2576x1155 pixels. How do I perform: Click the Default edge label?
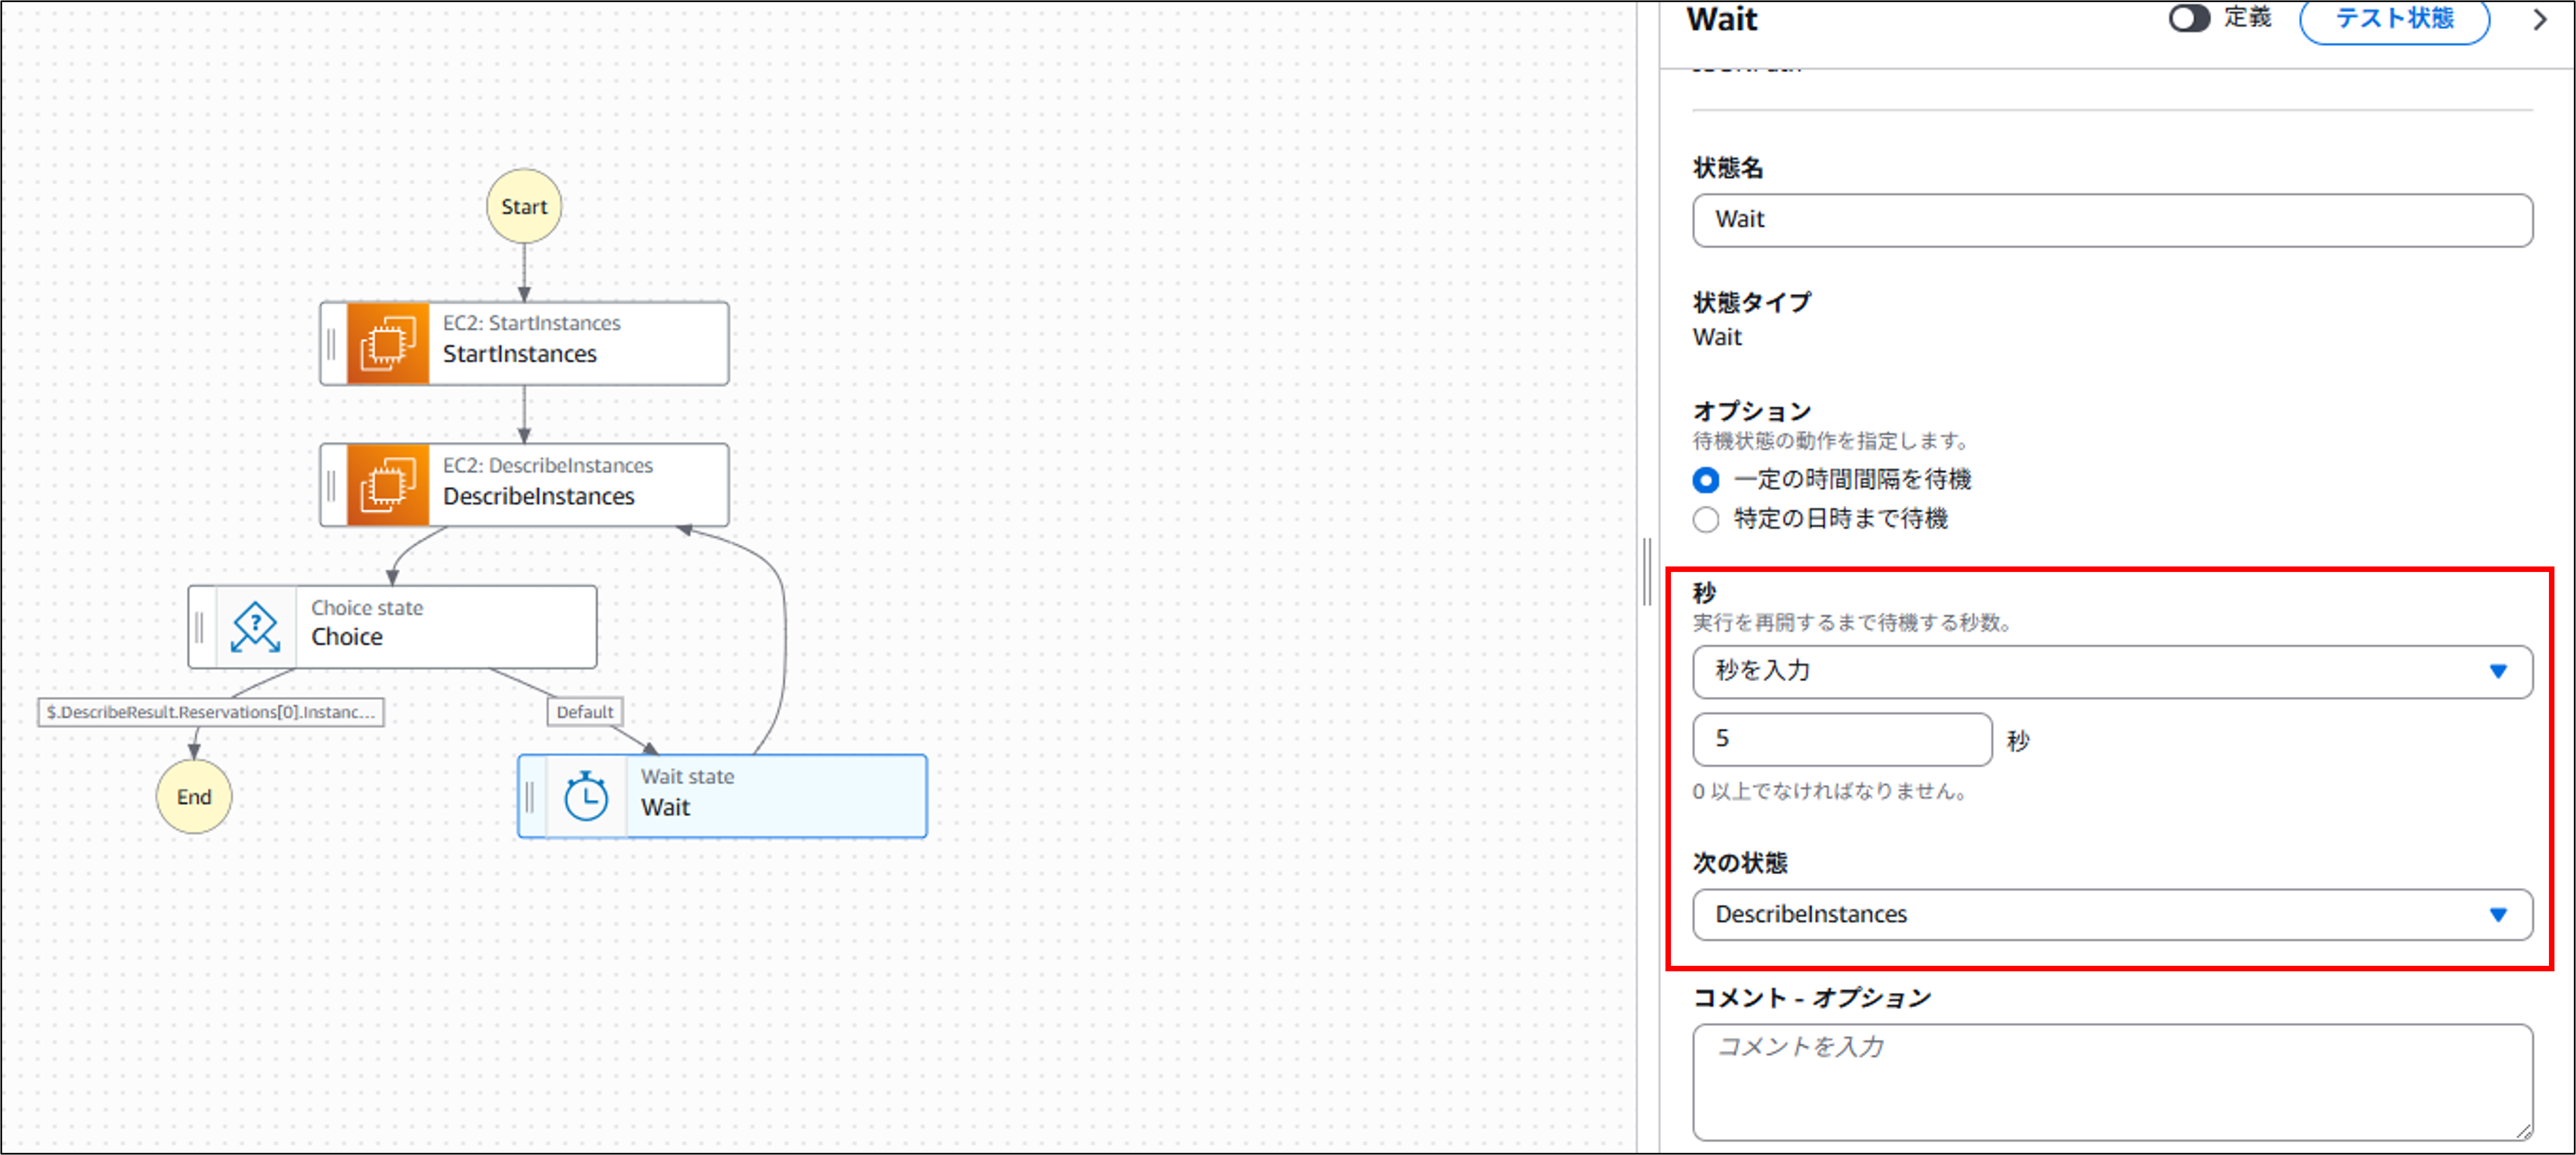[x=585, y=712]
